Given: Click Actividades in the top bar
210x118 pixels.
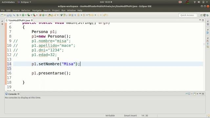Looking at the screenshot, I should pyautogui.click(x=8, y=2).
